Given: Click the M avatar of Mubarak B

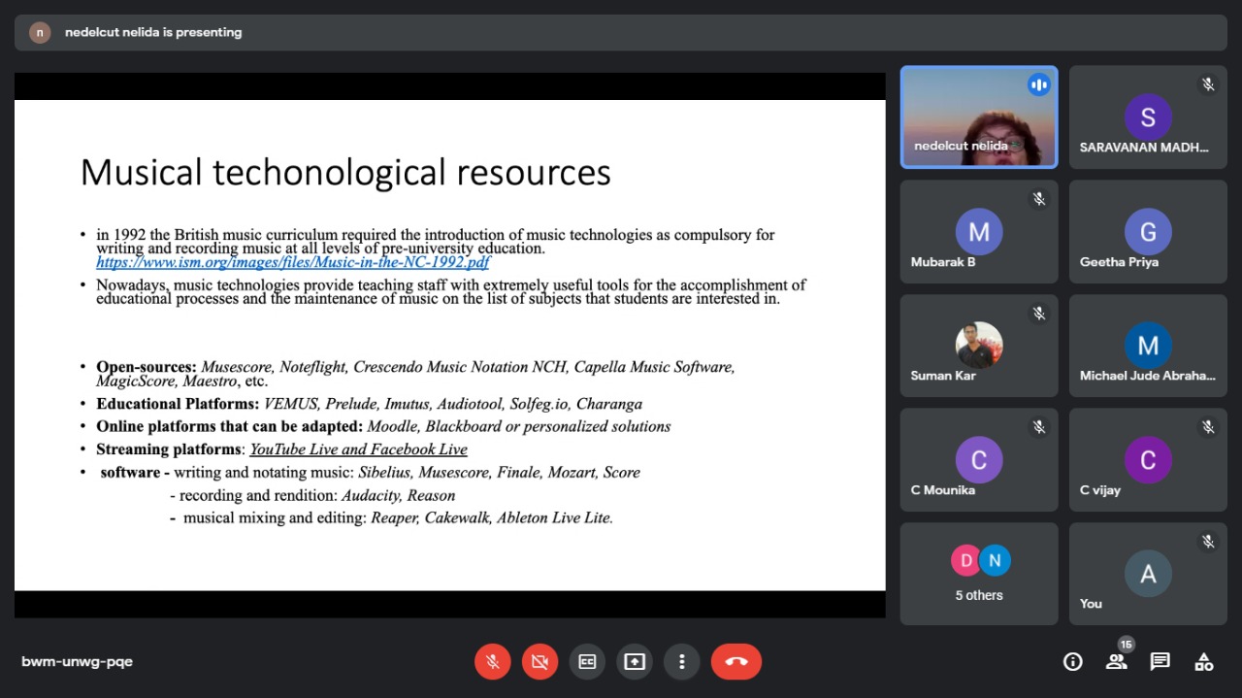Looking at the screenshot, I should pyautogui.click(x=979, y=231).
